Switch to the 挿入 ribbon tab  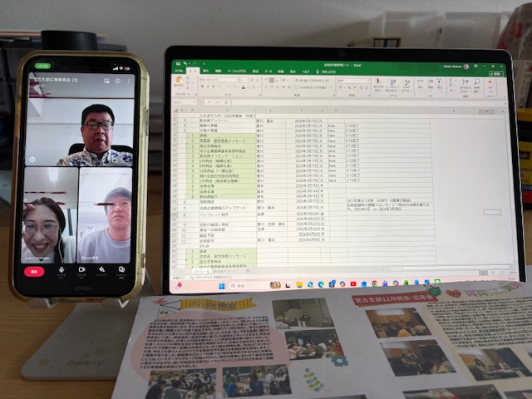pos(208,72)
